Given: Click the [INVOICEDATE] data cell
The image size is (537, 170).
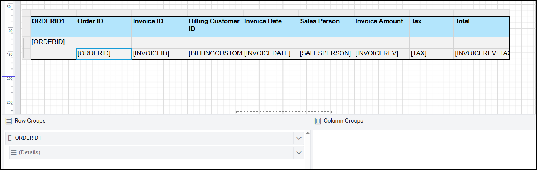Looking at the screenshot, I should (x=270, y=53).
